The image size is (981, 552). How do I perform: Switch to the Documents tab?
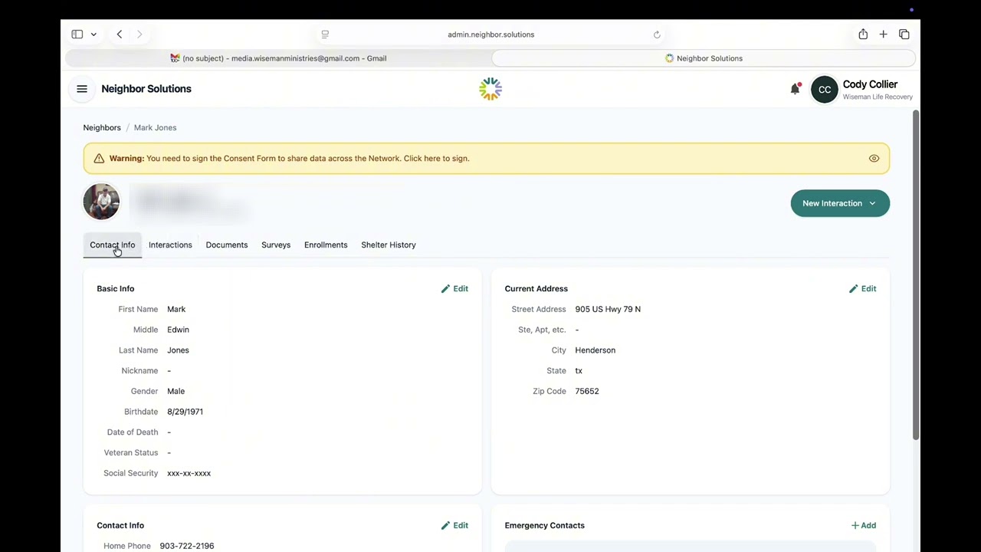pos(227,245)
